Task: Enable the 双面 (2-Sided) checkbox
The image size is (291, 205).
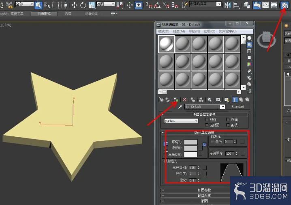Action: click(228, 119)
